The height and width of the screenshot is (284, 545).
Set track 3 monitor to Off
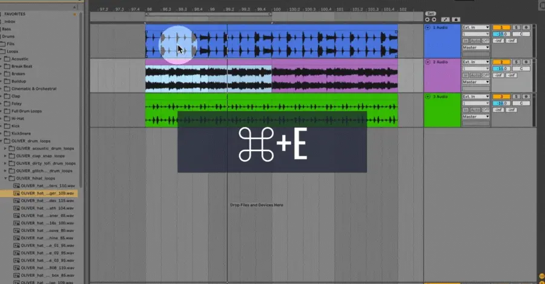pos(486,110)
